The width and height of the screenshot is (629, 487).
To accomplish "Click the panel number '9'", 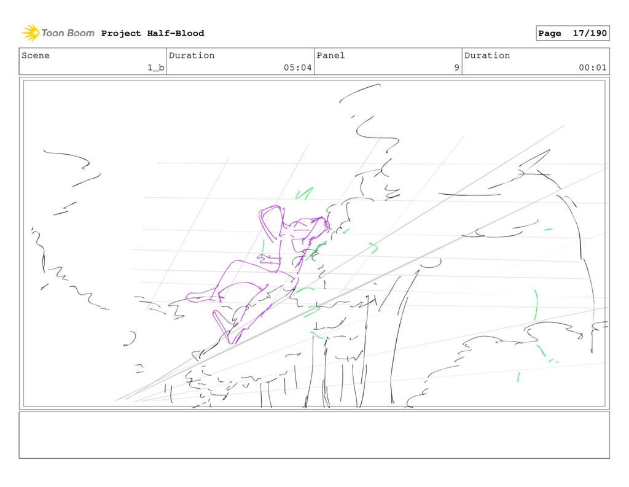I will 456,68.
